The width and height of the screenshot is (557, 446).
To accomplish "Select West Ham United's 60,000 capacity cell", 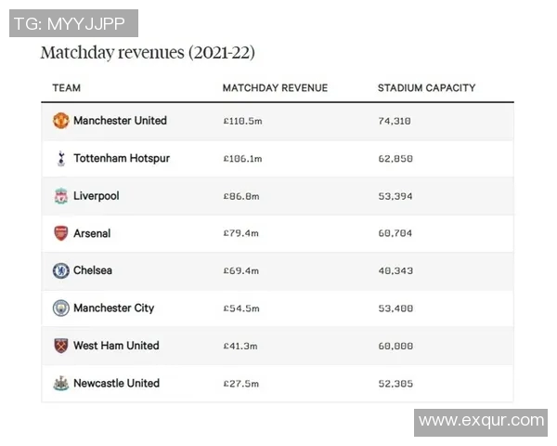I will [394, 346].
